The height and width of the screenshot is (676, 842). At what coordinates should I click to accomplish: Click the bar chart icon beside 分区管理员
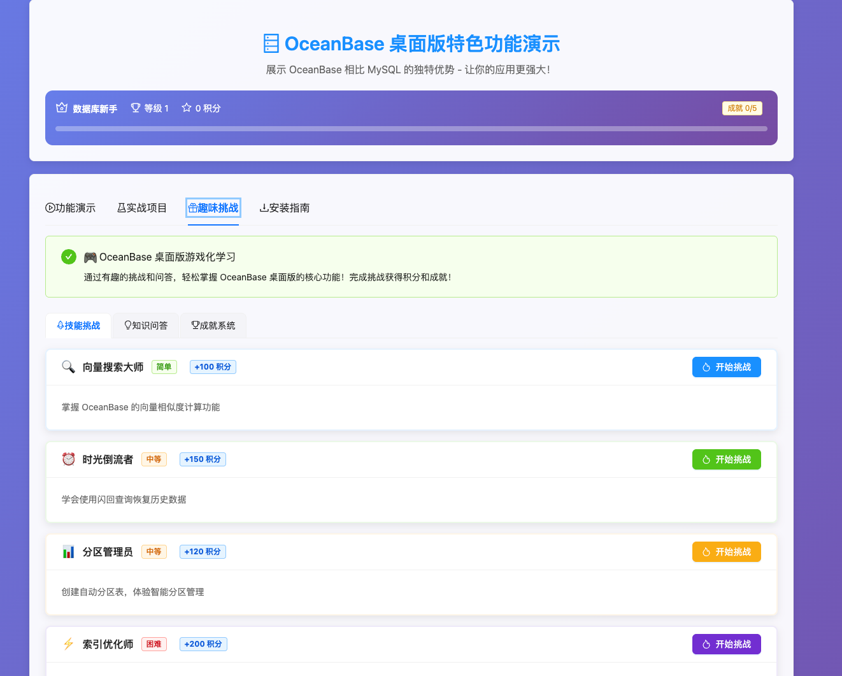pos(68,552)
